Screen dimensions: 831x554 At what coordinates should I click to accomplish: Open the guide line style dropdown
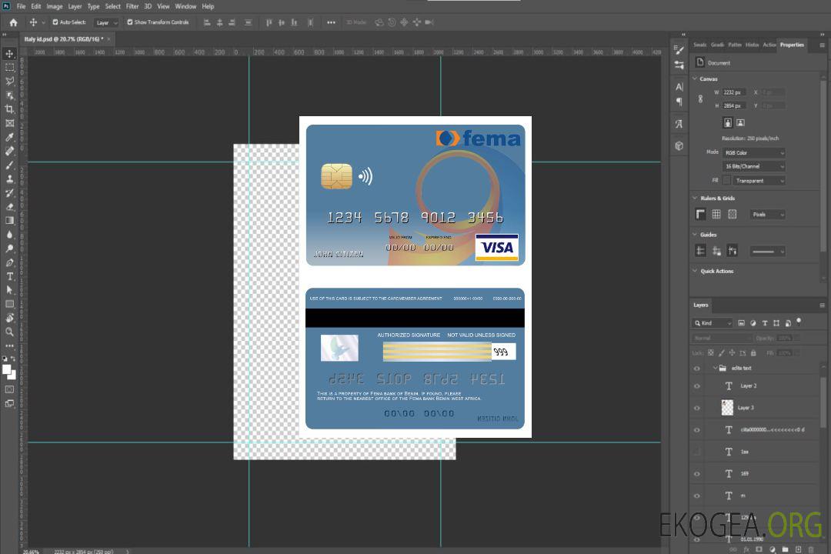(x=768, y=252)
